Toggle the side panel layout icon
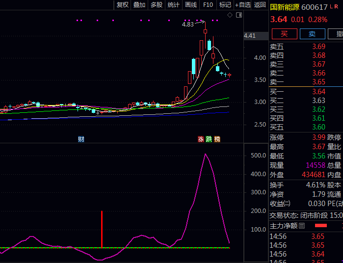 point(239,15)
